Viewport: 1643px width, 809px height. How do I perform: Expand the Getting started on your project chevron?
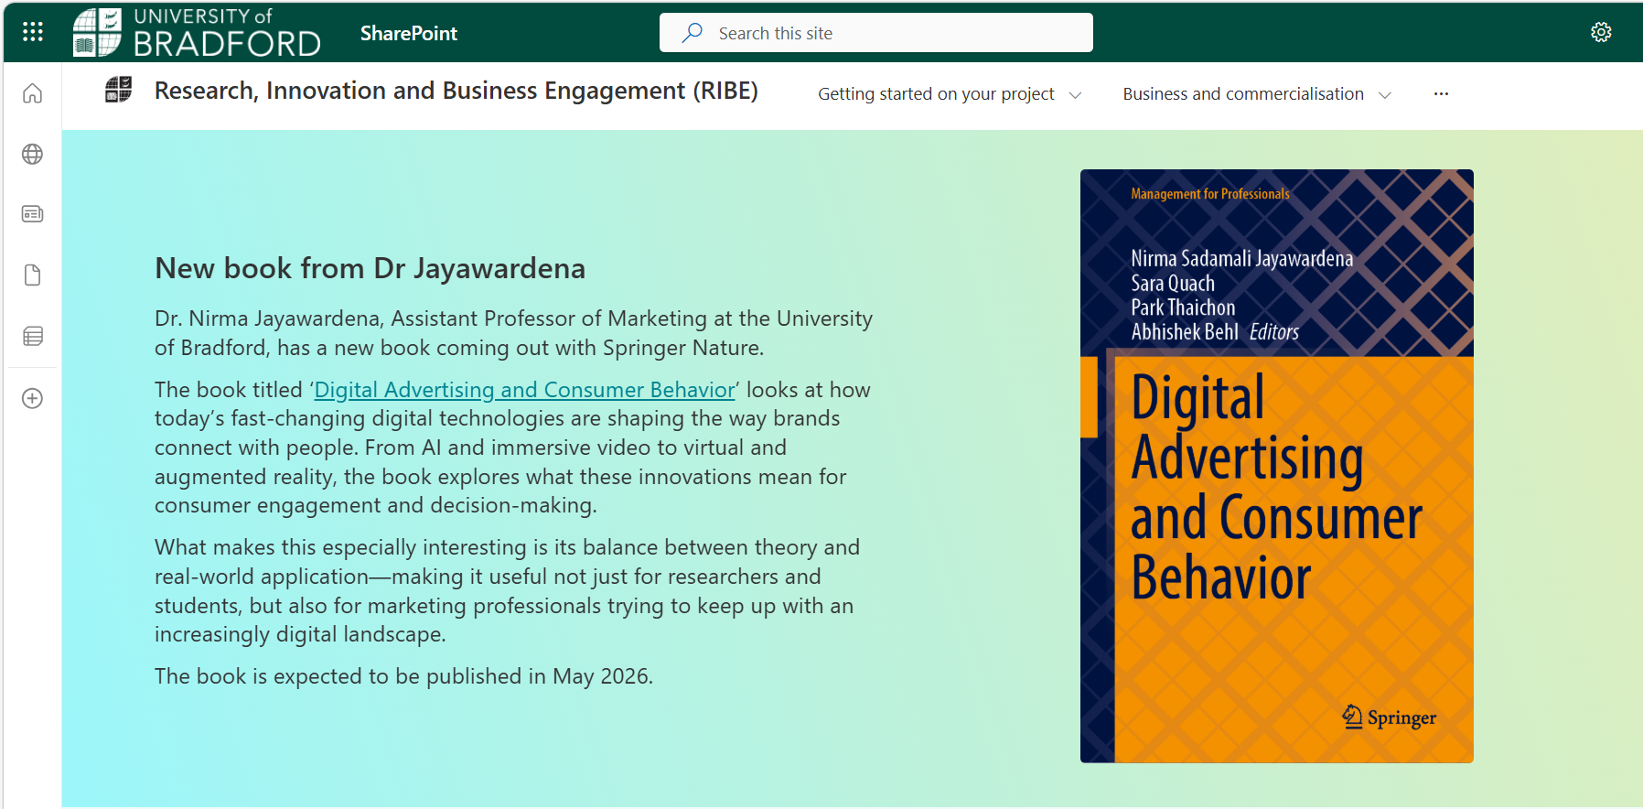coord(1076,95)
